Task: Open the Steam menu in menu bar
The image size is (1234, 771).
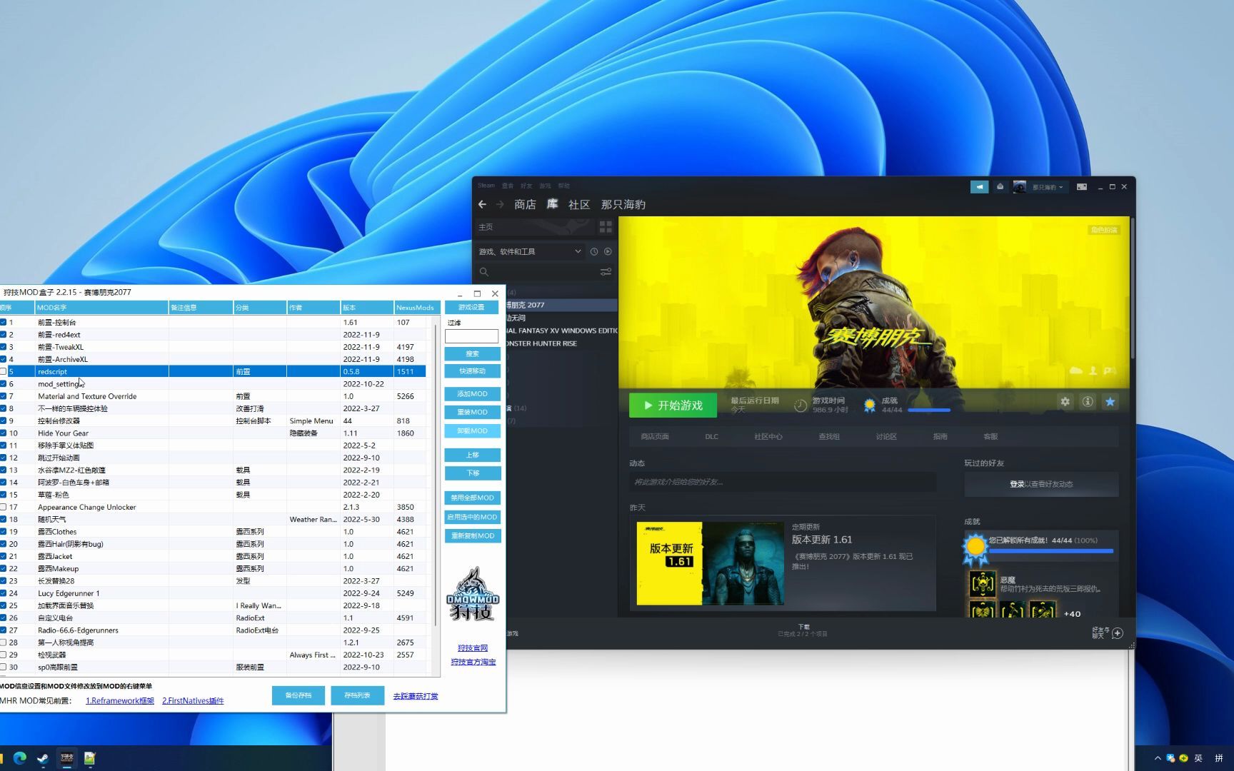Action: point(486,186)
